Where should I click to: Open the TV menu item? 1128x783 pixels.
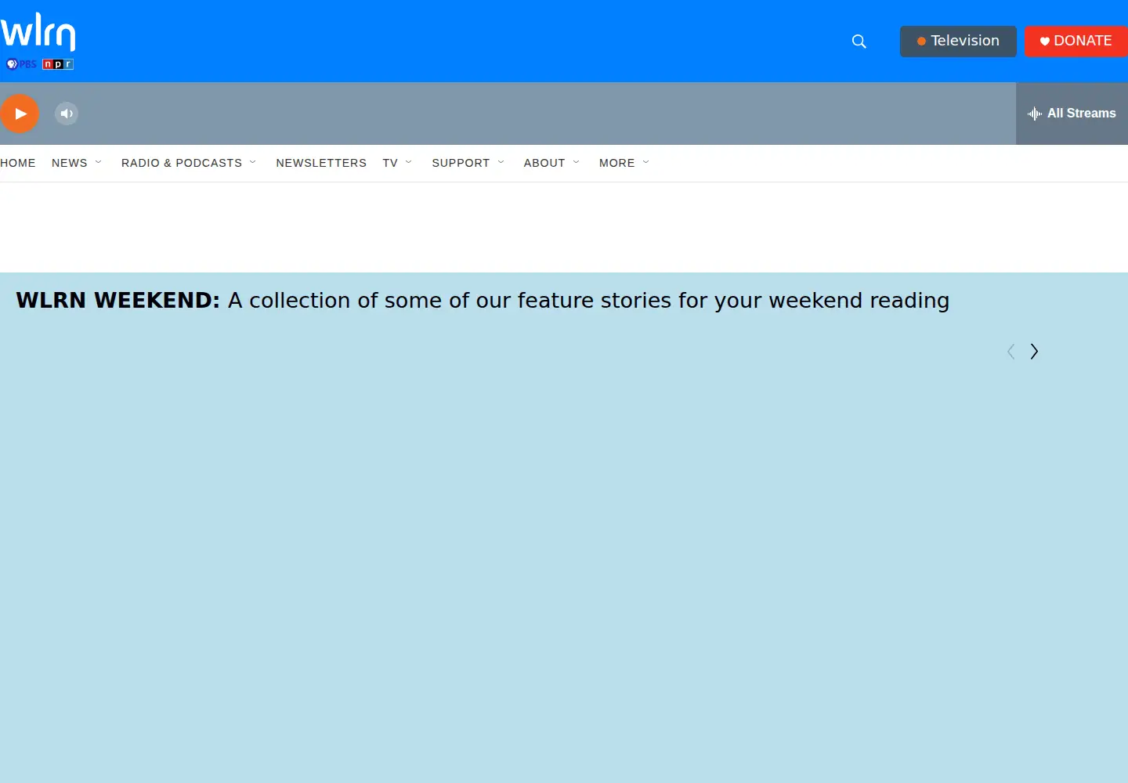pos(390,163)
